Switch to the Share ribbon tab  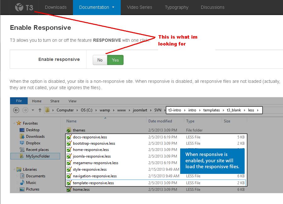pyautogui.click(x=55, y=101)
